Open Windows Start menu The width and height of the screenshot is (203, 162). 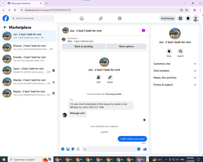[x=4, y=160]
